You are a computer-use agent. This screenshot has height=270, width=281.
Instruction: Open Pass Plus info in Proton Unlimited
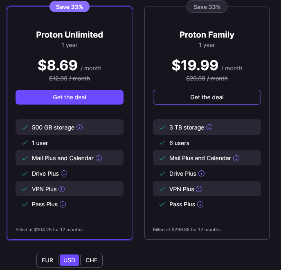63,204
